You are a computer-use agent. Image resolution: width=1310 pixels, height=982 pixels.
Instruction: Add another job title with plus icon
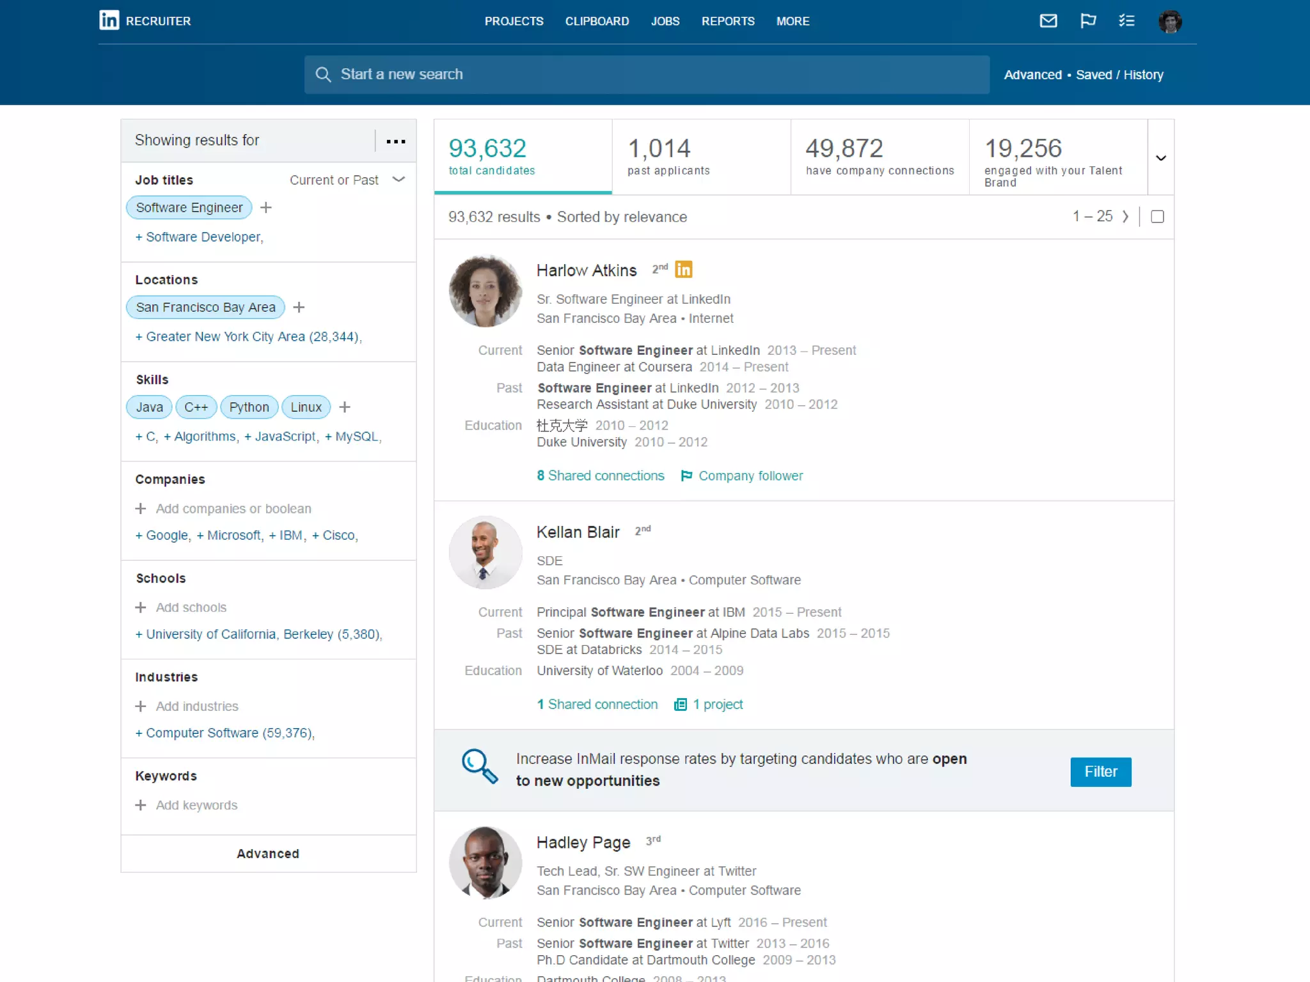pos(266,207)
